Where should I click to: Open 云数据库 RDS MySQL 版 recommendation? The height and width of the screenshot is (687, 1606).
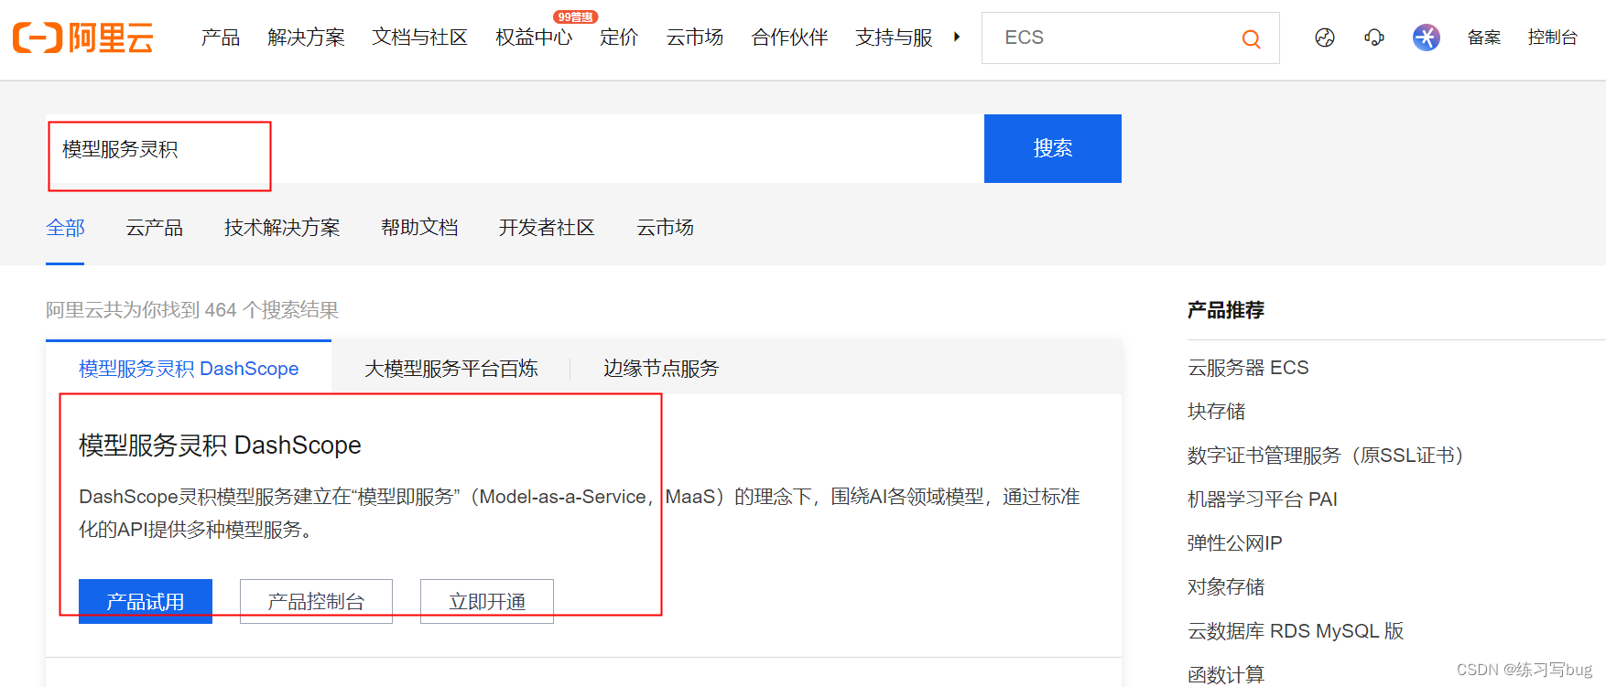(x=1296, y=631)
